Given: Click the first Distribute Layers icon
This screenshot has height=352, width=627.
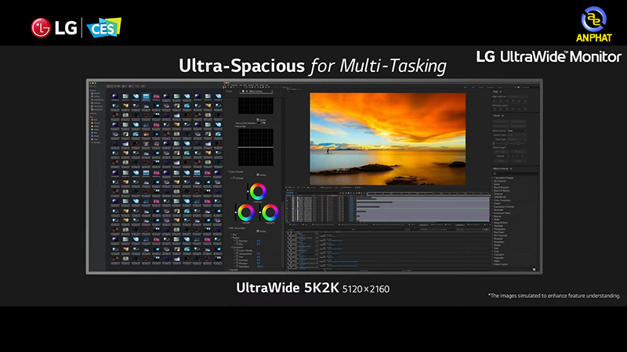Looking at the screenshot, I should tap(495, 109).
